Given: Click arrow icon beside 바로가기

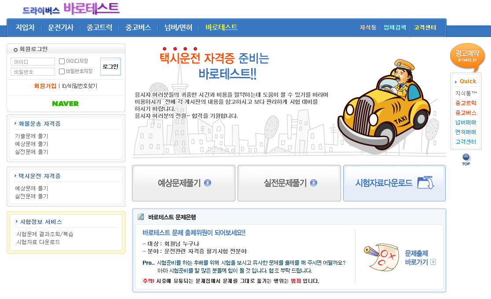Looking at the screenshot, I should tap(433, 262).
